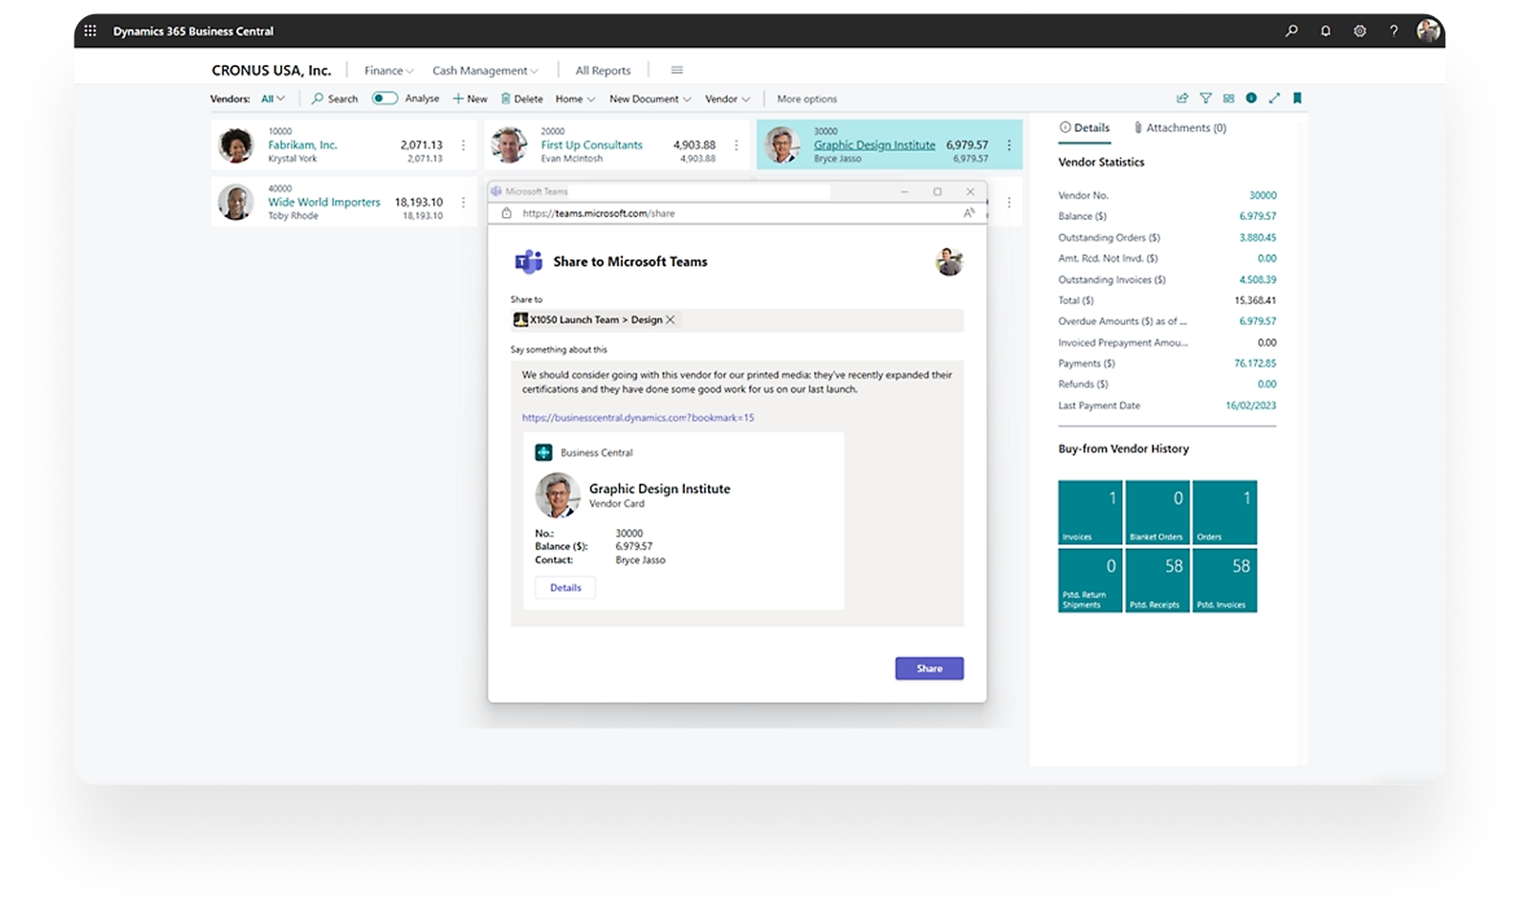
Task: Open the filter pane funnel icon
Action: point(1205,99)
